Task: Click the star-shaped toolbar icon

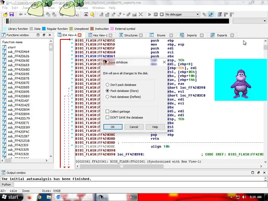Action: click(x=128, y=15)
